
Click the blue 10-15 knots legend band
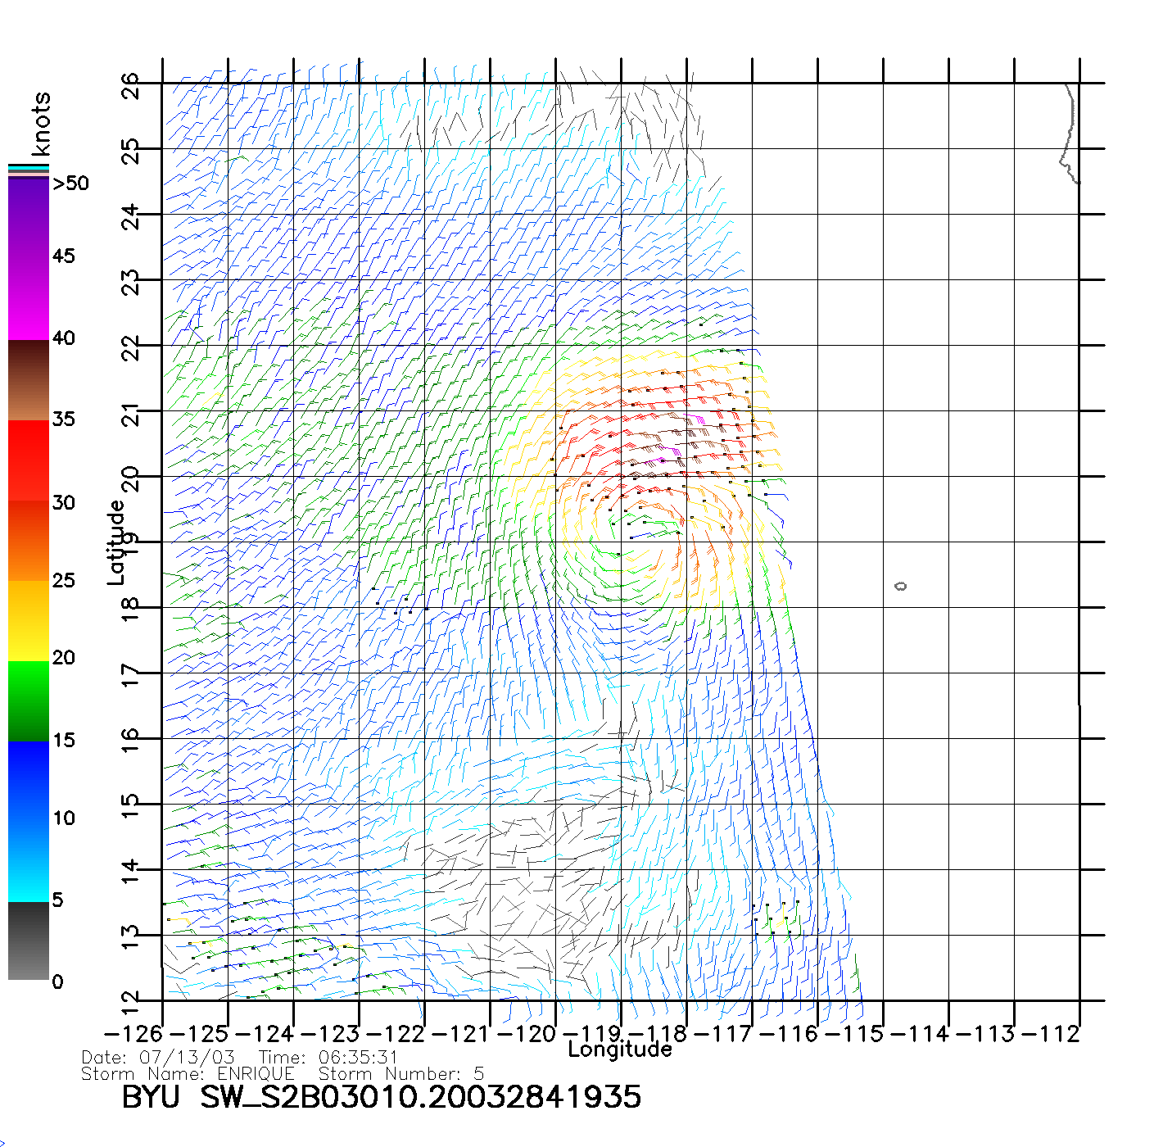pyautogui.click(x=29, y=778)
